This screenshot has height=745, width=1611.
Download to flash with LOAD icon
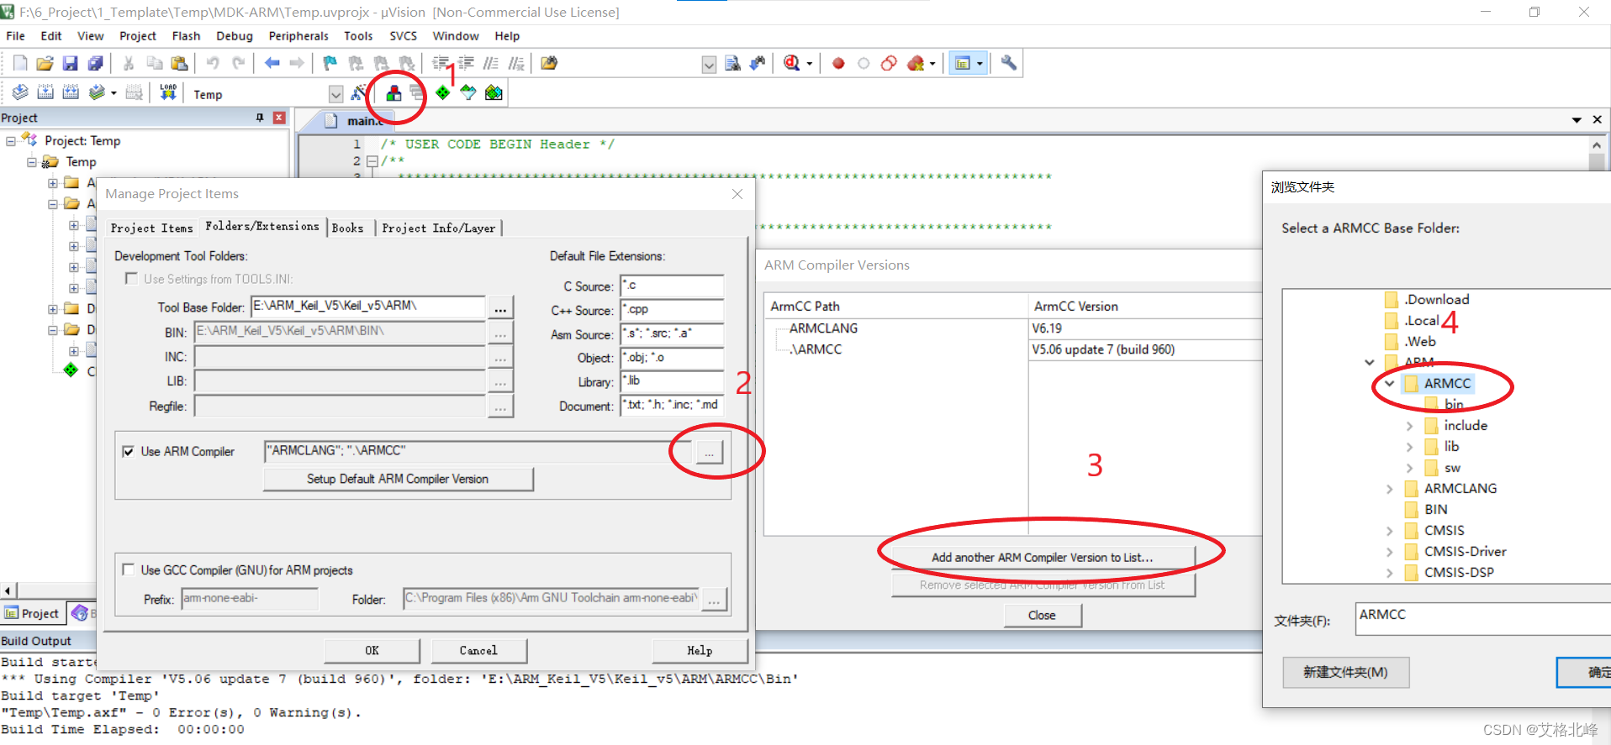pos(168,92)
